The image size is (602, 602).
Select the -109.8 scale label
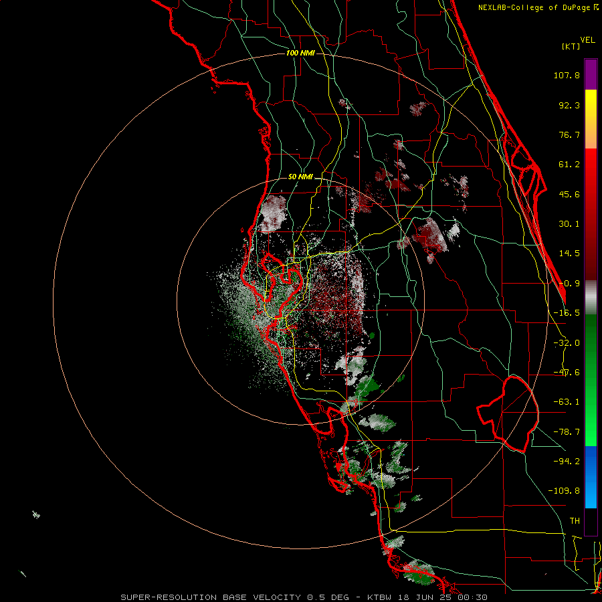[564, 491]
